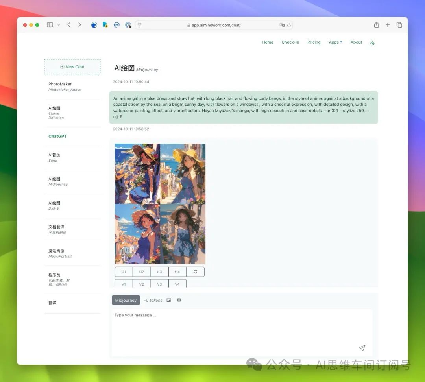
Task: Create variation of image three with V3
Action: (x=159, y=283)
